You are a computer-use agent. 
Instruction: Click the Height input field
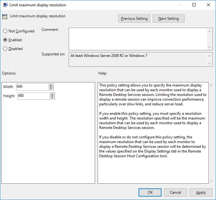point(33,96)
